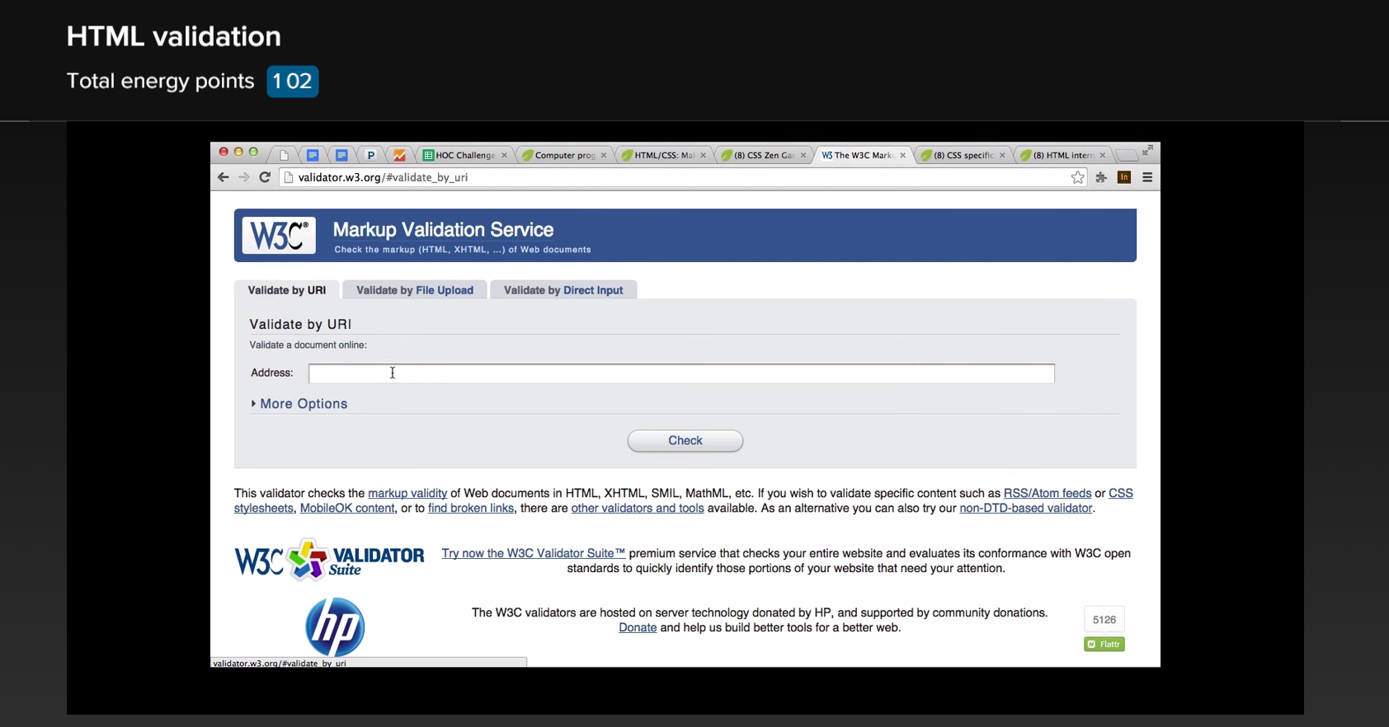1389x727 pixels.
Task: Click the orange 'In' extension icon
Action: (x=1123, y=177)
